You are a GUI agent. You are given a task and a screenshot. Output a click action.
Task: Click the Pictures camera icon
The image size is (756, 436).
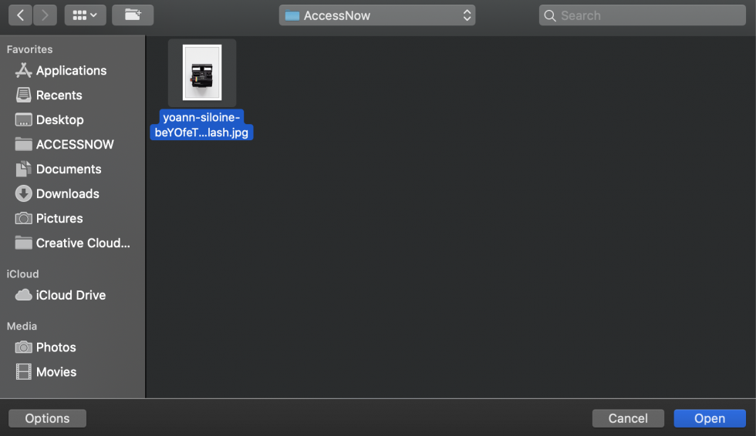[x=23, y=219]
